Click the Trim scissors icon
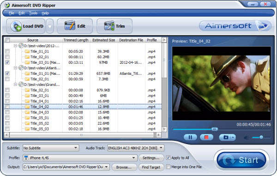277x176 pixels. 109,26
